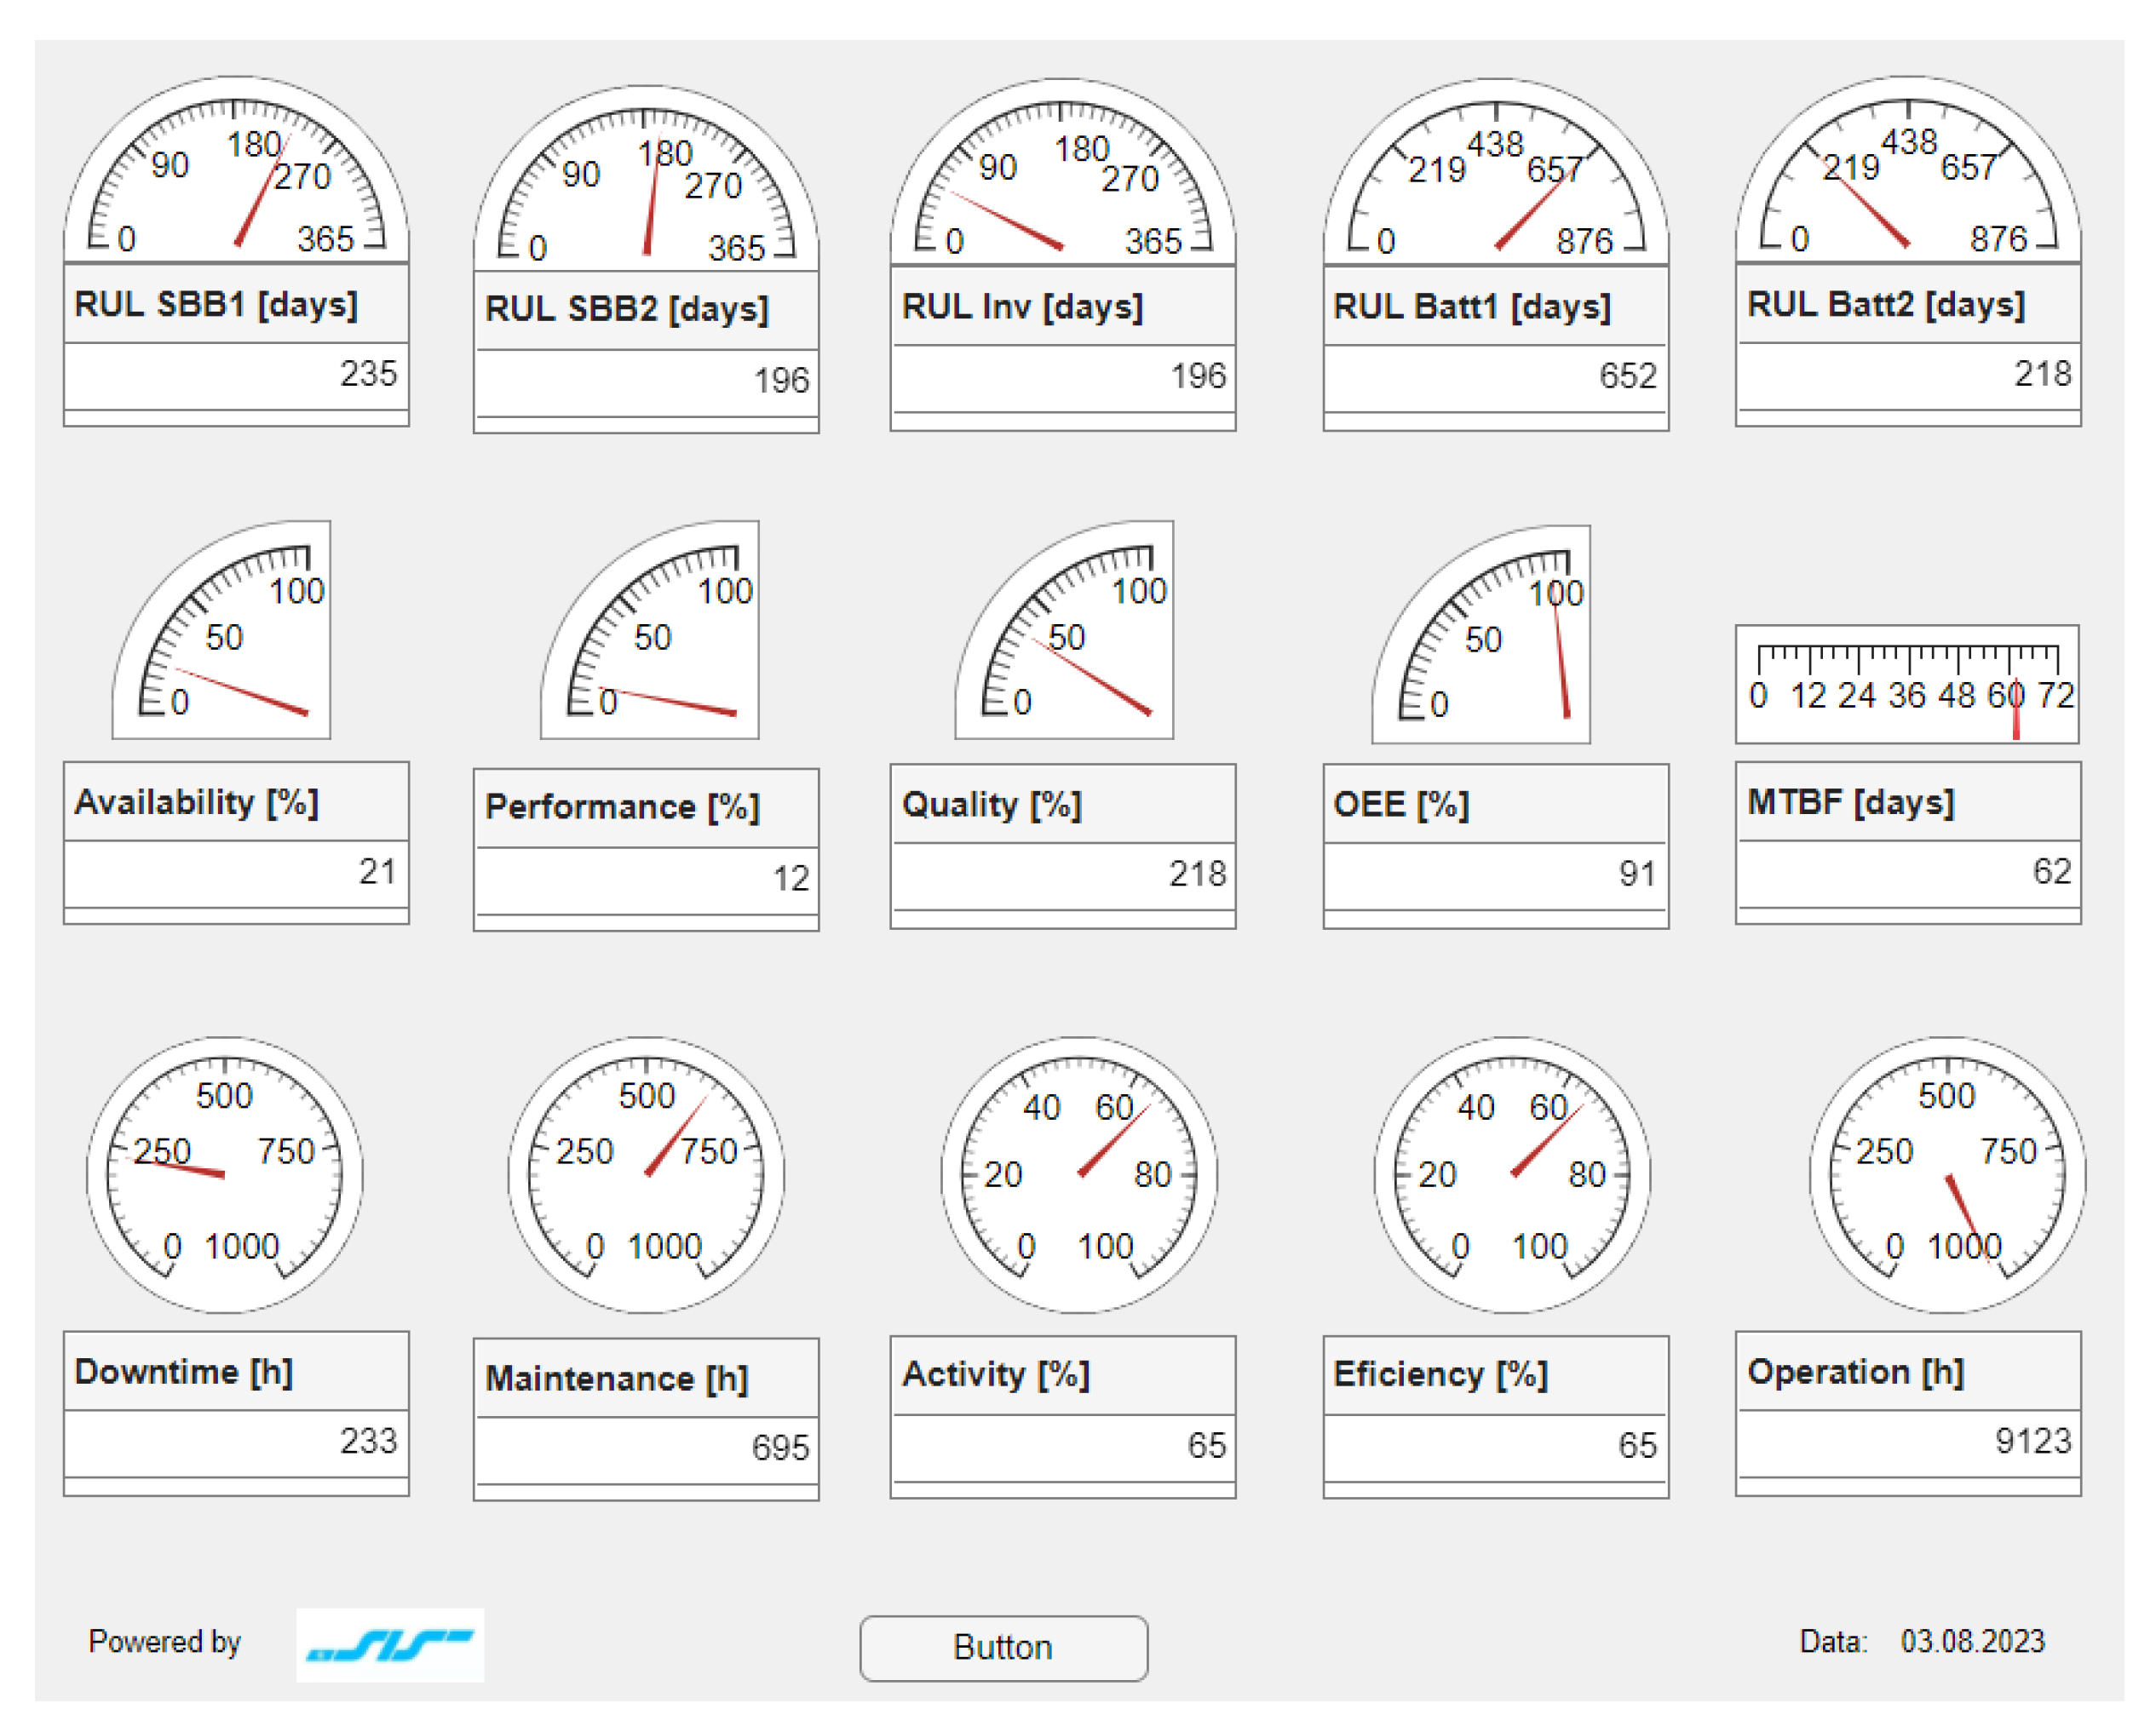
Task: Click the company logo next to Powered by
Action: [x=390, y=1644]
